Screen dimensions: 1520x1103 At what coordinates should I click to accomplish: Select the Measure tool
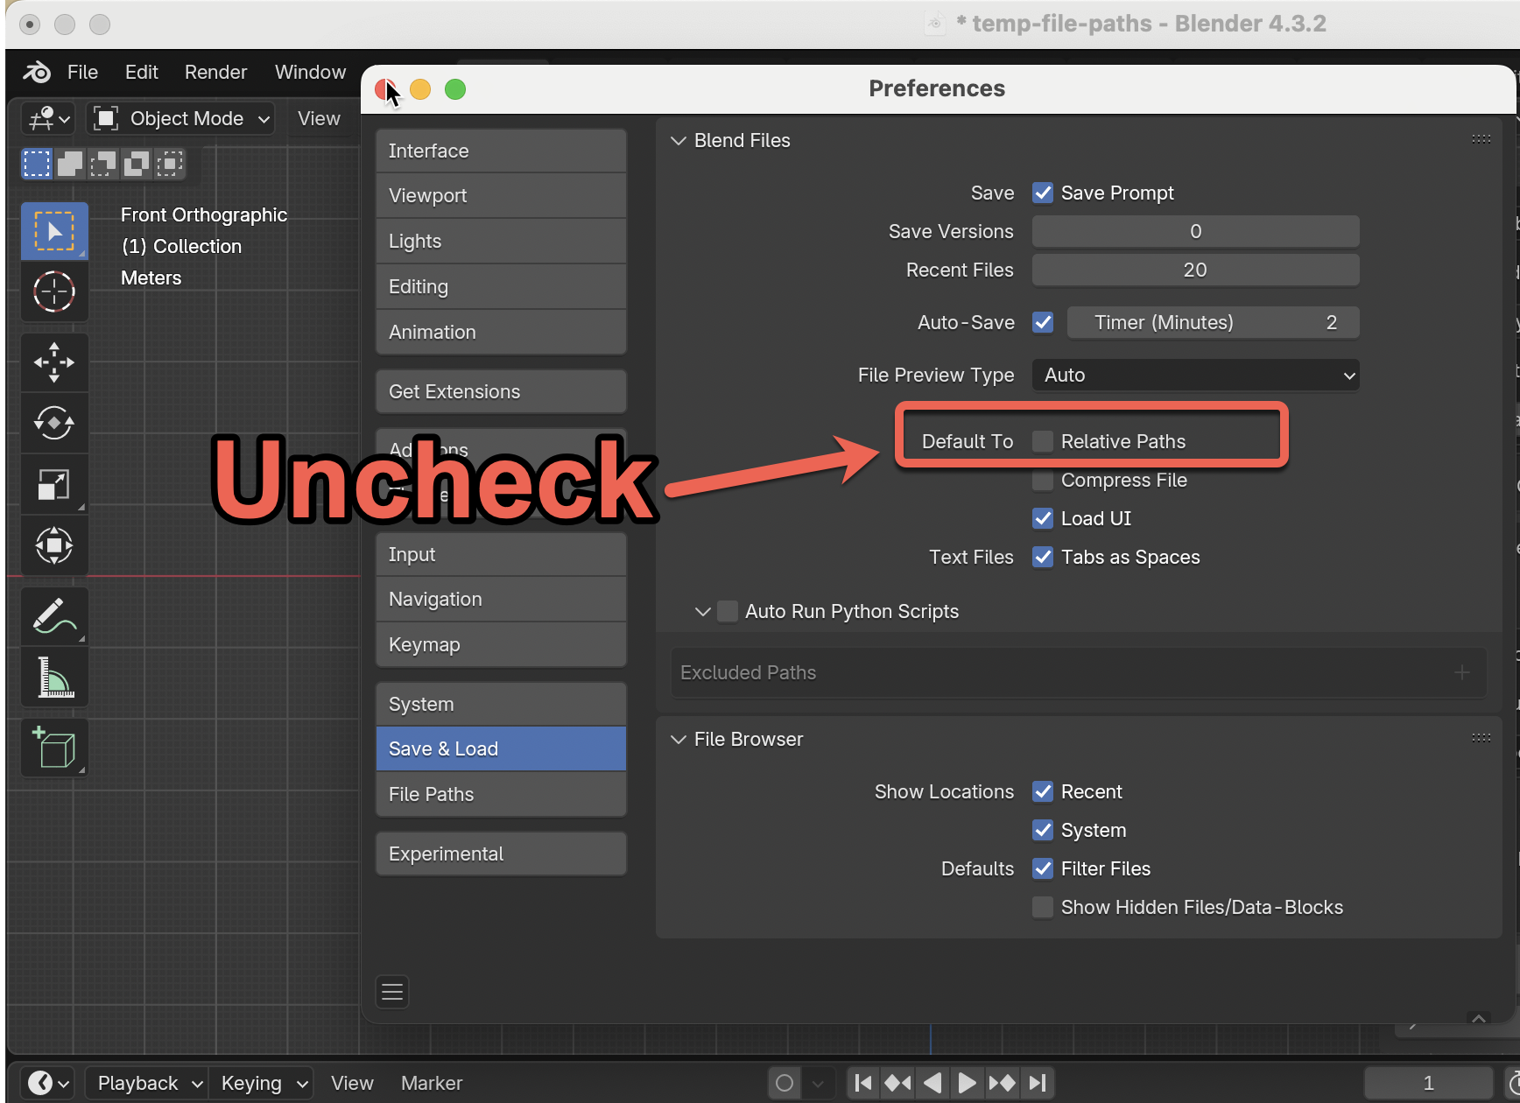tap(54, 678)
